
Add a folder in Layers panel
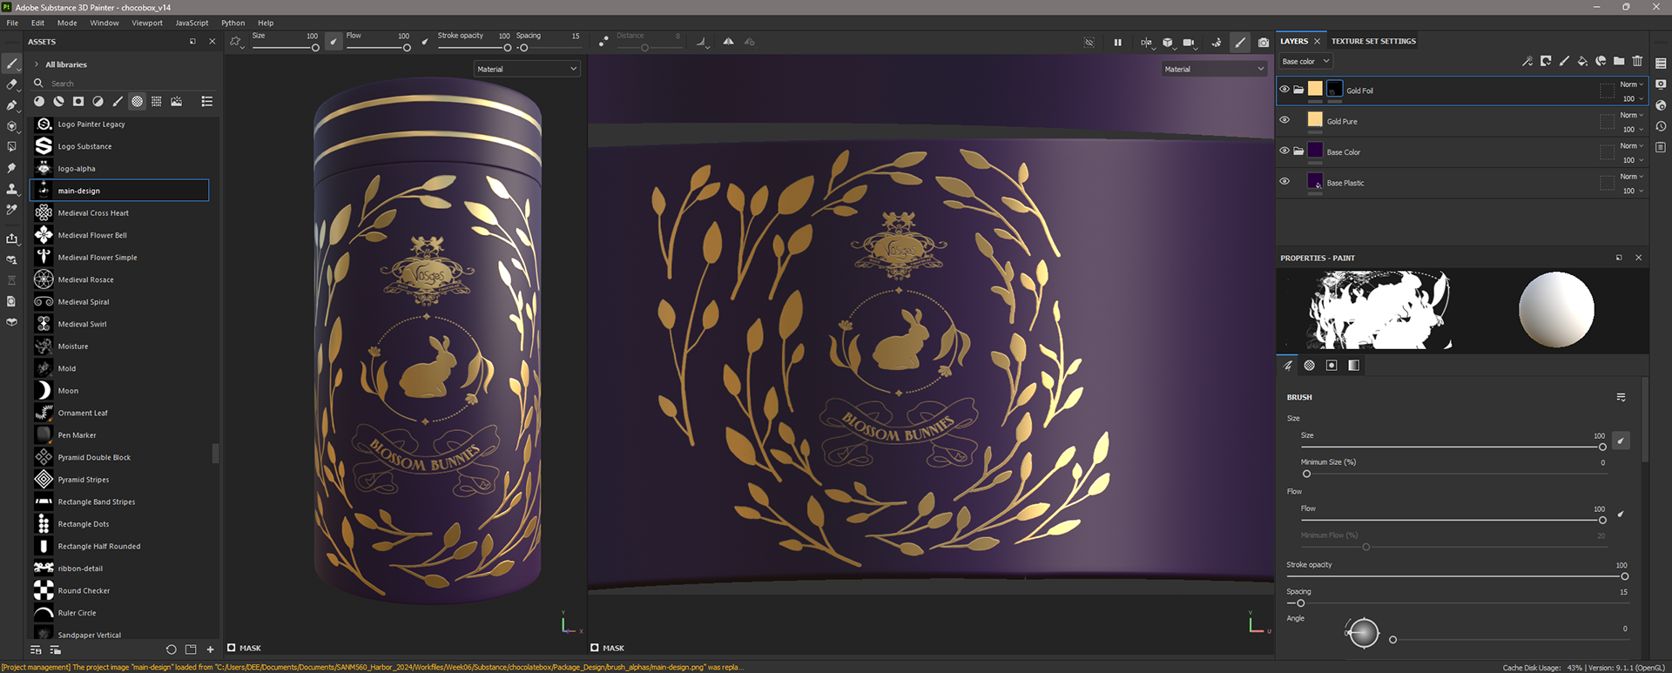(1619, 61)
